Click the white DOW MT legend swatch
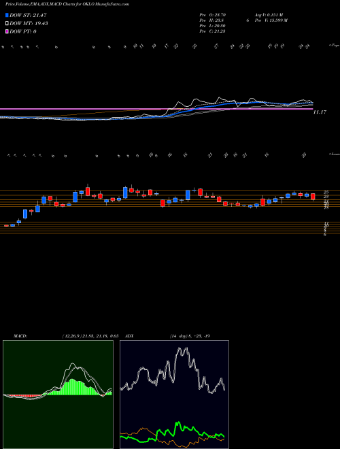The width and height of the screenshot is (340, 449). 7,24
